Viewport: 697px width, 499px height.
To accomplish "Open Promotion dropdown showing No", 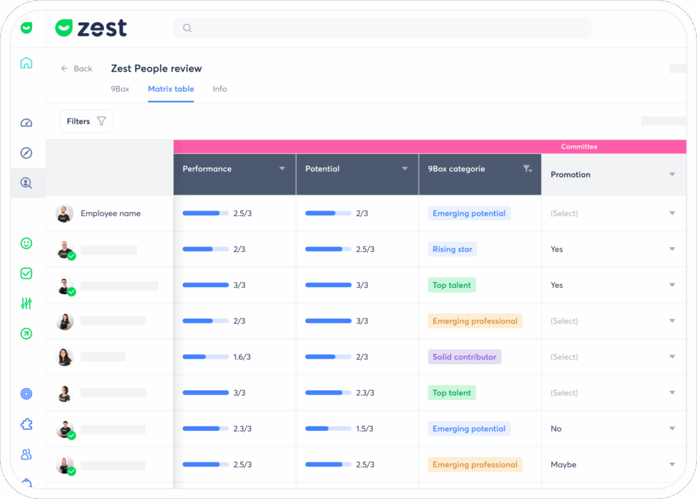I will pyautogui.click(x=613, y=429).
